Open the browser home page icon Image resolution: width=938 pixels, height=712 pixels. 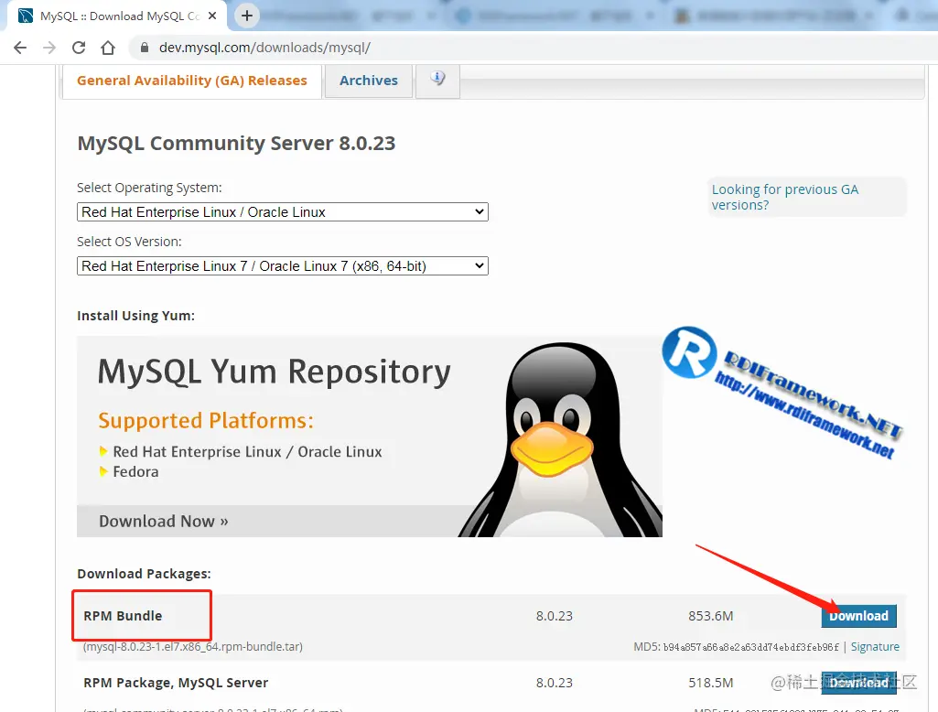(x=108, y=48)
